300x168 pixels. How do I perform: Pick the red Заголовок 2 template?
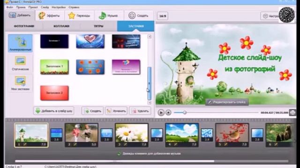click(x=54, y=93)
